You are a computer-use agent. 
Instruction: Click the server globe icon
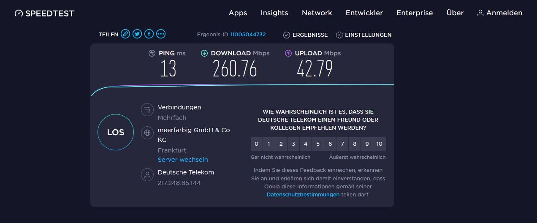(x=147, y=133)
